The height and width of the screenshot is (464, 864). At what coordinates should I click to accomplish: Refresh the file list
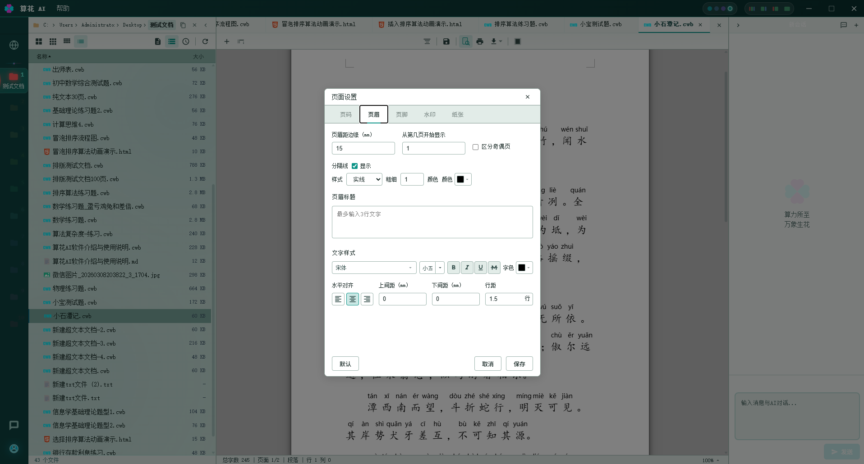205,41
